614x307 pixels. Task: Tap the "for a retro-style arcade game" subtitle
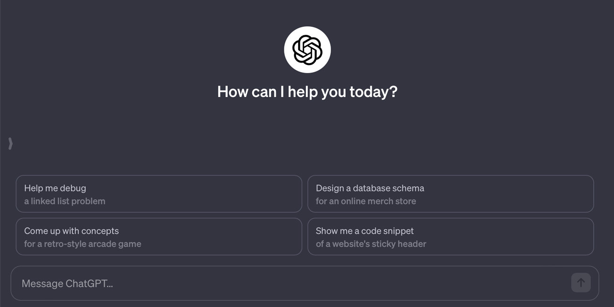click(83, 244)
